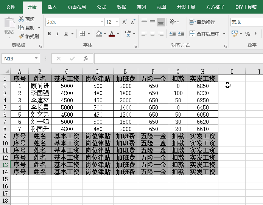Open the 文件 tab

(11, 7)
